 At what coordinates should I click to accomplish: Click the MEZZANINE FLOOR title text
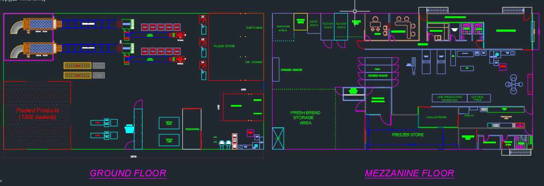409,173
